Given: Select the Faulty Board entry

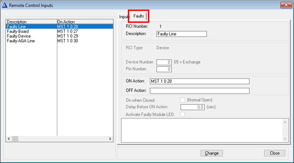Looking at the screenshot, I should pos(18,31).
